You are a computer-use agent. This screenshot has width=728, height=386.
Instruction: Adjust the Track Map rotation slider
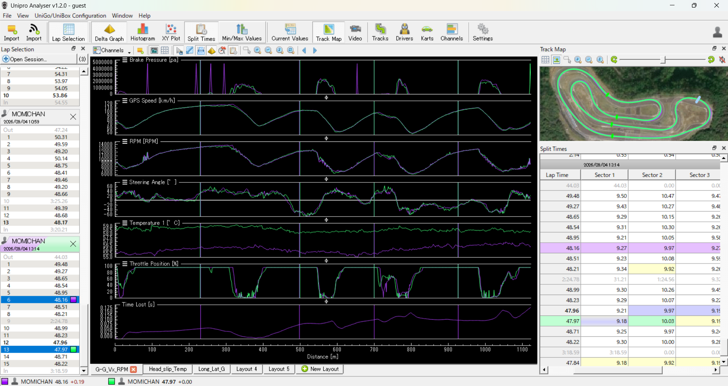(x=663, y=60)
